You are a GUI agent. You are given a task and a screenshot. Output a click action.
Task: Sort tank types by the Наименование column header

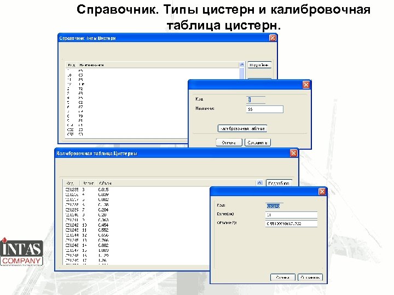click(91, 65)
